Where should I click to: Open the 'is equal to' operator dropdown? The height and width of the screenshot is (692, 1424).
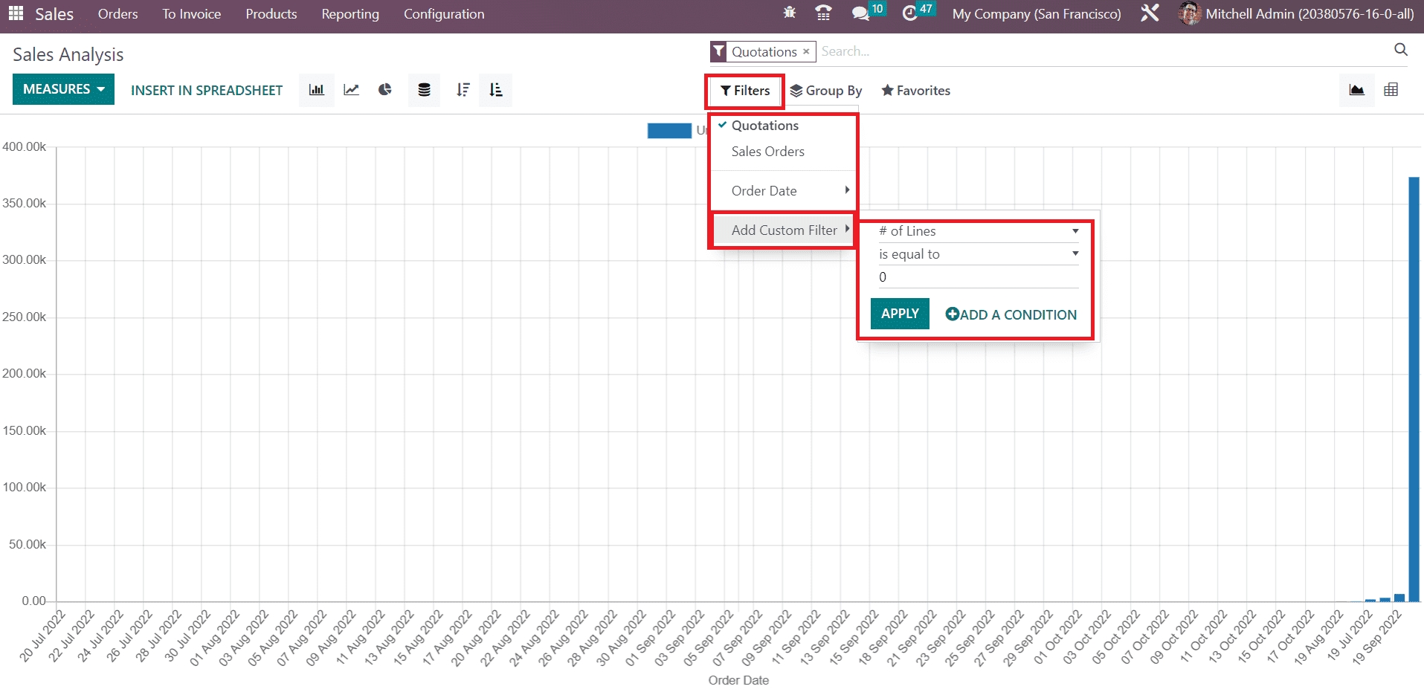(978, 254)
